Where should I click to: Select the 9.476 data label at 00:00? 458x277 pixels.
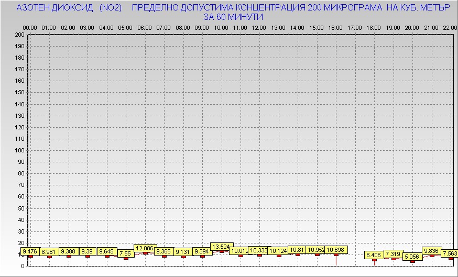point(30,251)
